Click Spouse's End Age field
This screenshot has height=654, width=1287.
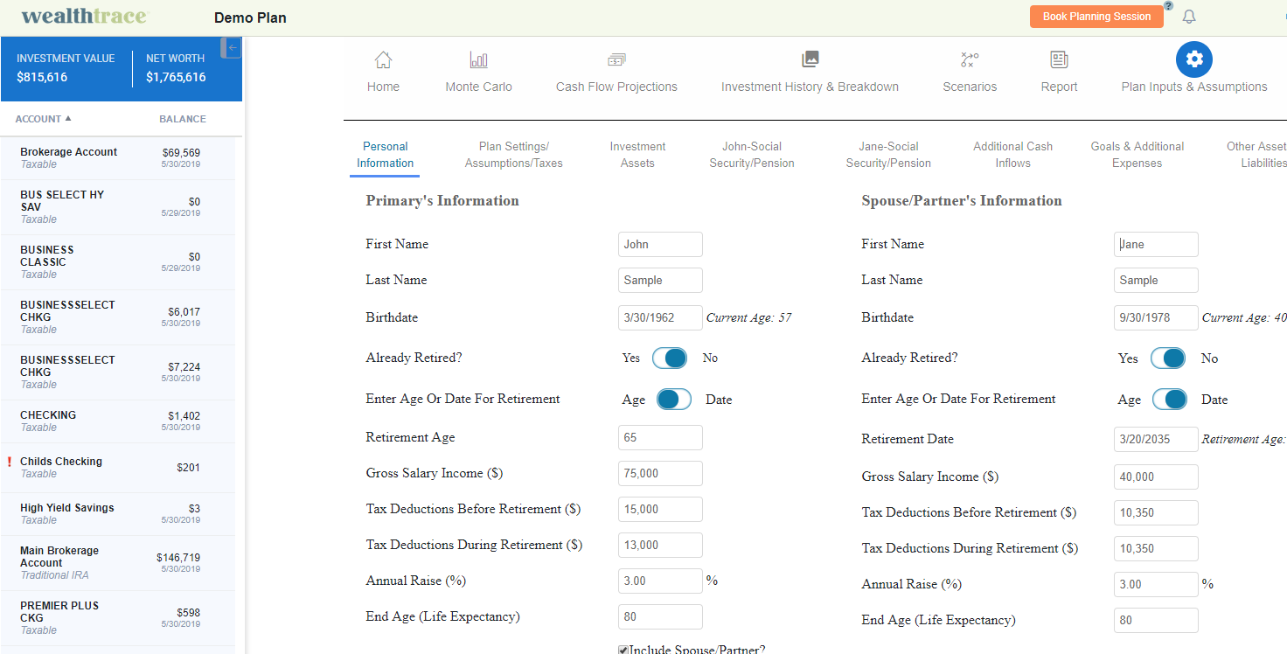(x=1156, y=620)
